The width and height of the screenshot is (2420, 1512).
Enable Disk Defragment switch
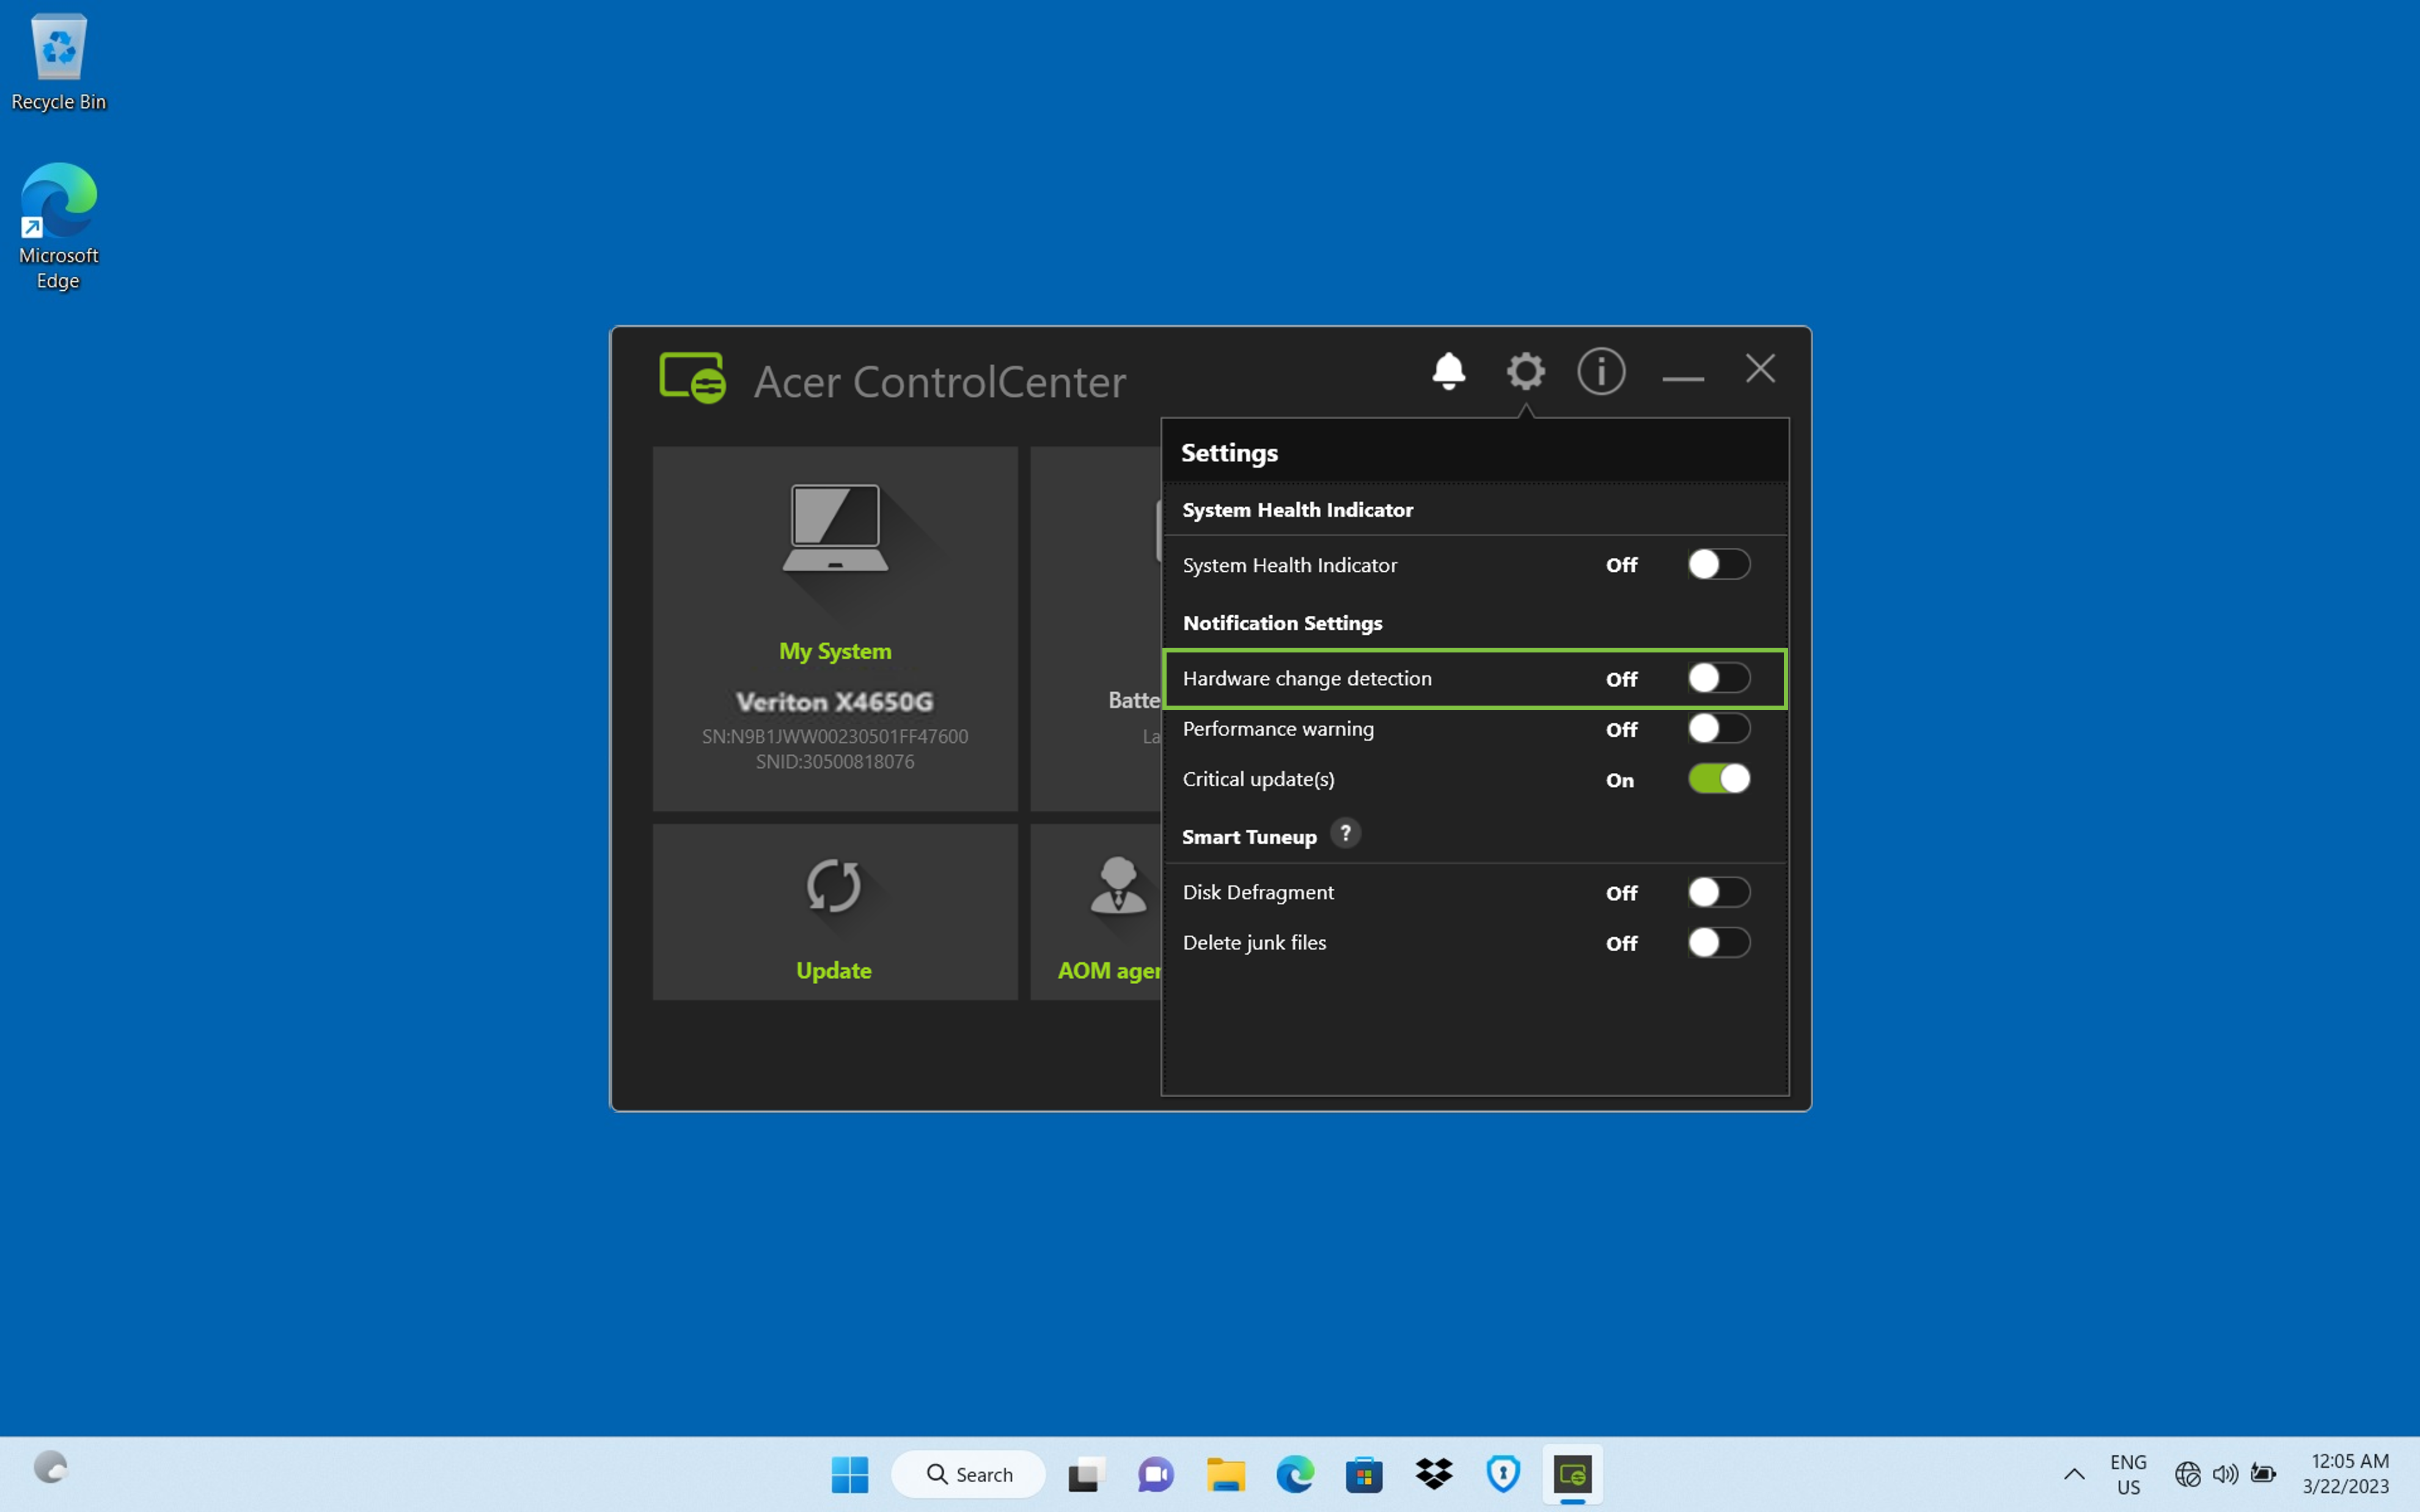coord(1718,892)
